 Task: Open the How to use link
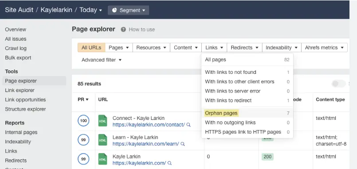tap(141, 30)
